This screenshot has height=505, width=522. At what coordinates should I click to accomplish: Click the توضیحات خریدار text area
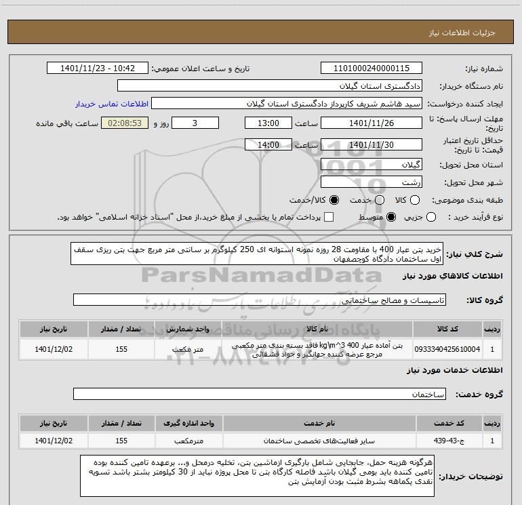coord(257,477)
